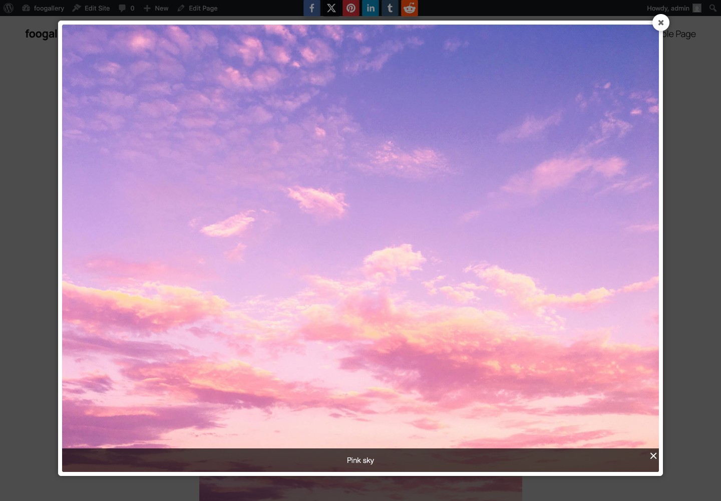View comments count in admin bar

tap(127, 8)
